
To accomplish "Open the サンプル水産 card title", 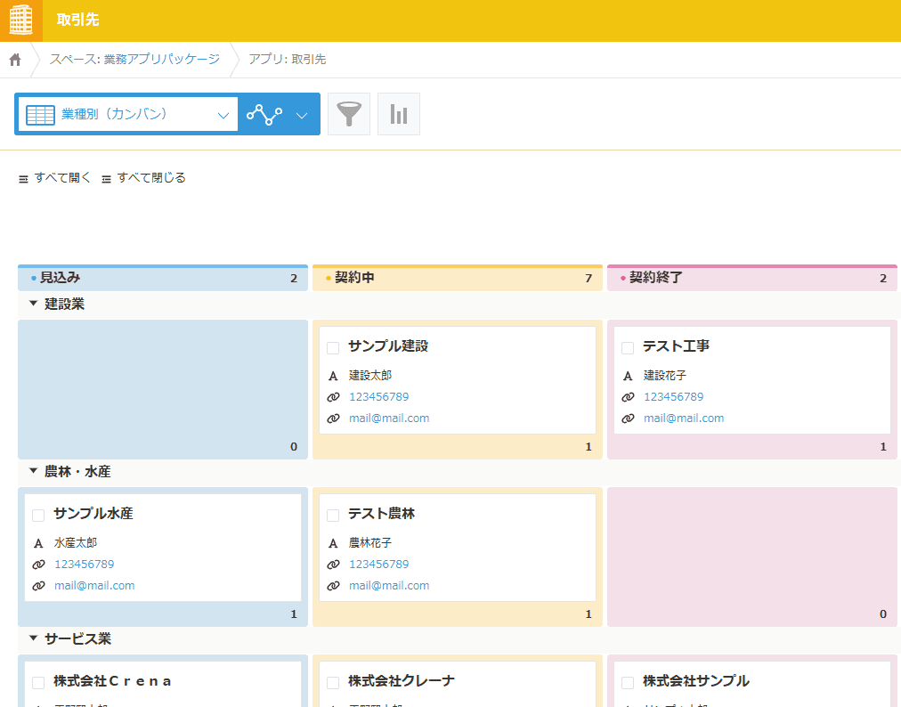I will coord(93,513).
